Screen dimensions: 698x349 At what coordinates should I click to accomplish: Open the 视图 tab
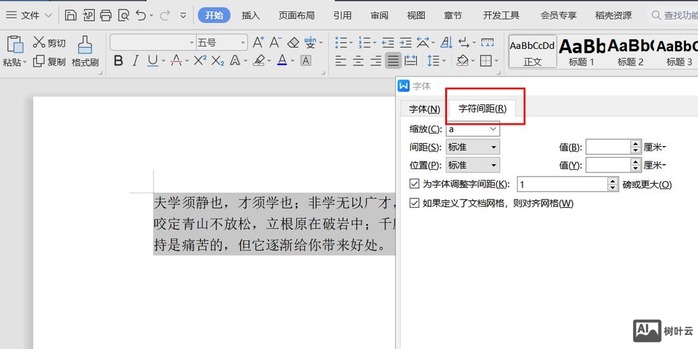416,15
